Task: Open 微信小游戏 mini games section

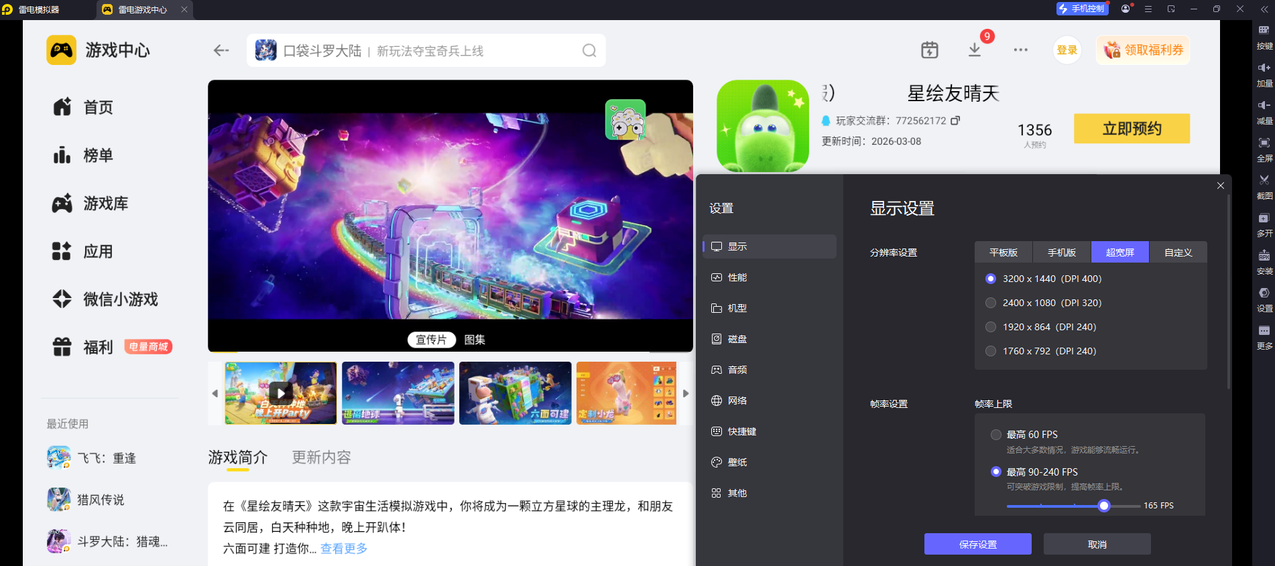Action: point(105,299)
